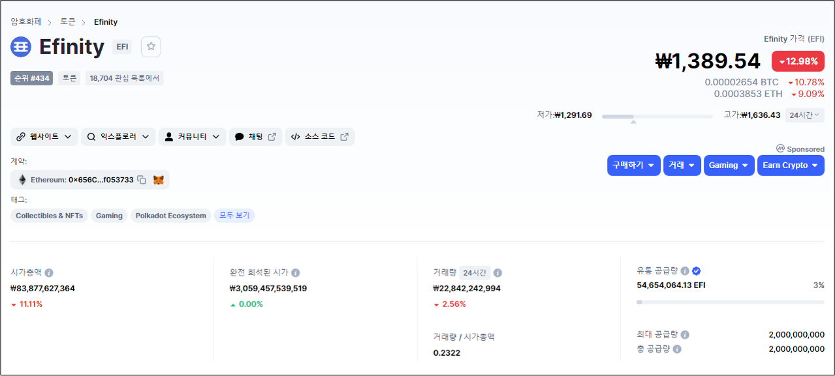Open the Earn Crypto button menu
This screenshot has width=835, height=376.
(x=791, y=166)
